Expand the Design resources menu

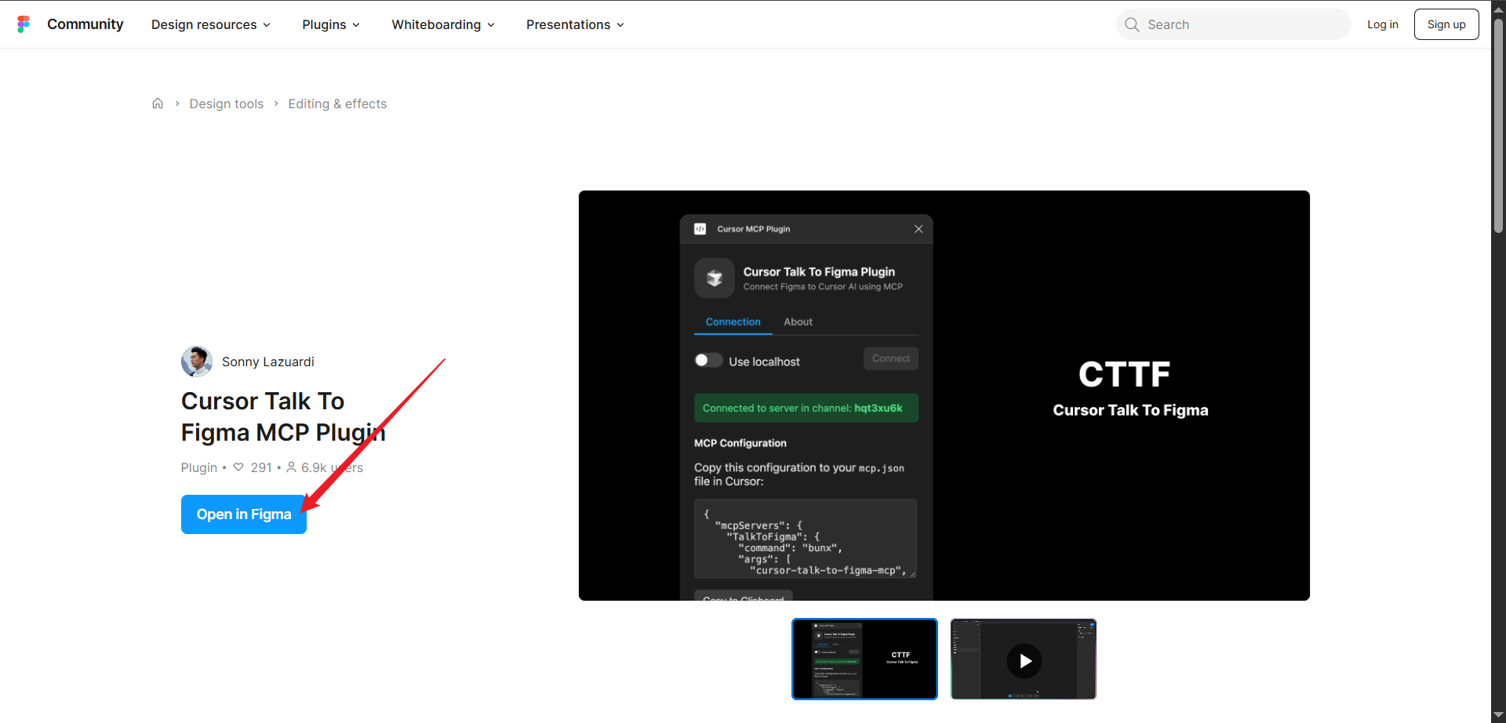[211, 24]
